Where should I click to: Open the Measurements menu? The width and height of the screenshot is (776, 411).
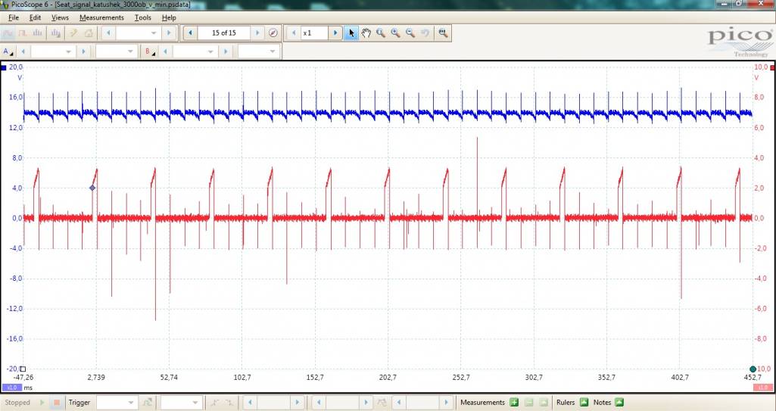(101, 17)
